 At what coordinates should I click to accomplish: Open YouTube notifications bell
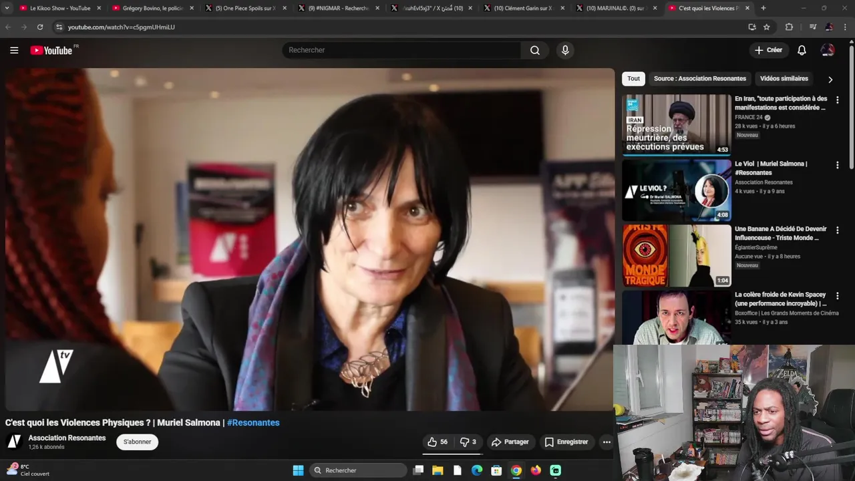pyautogui.click(x=802, y=50)
